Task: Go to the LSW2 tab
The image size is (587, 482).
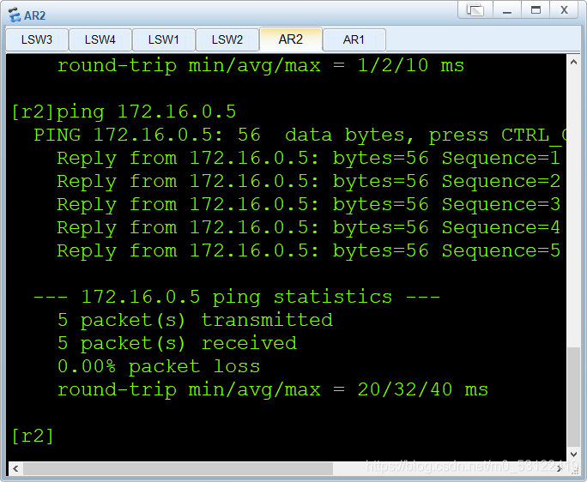Action: [227, 39]
